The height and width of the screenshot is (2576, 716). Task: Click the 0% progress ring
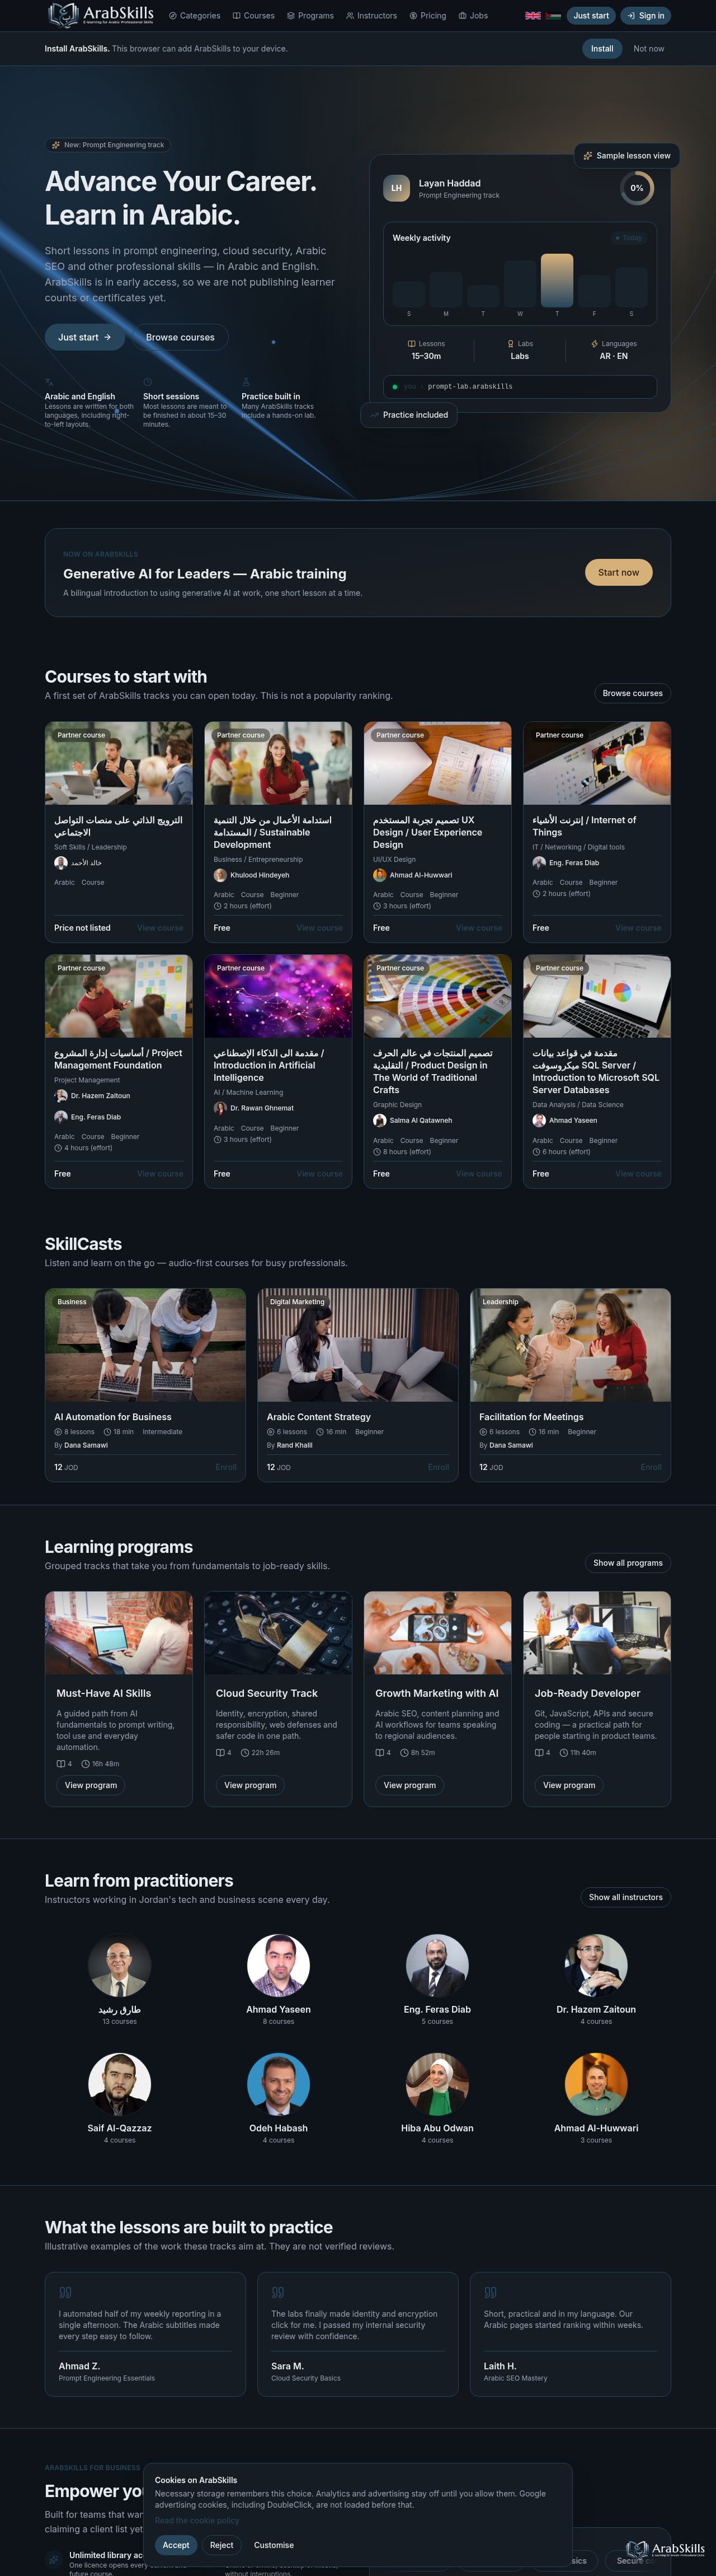tap(637, 188)
